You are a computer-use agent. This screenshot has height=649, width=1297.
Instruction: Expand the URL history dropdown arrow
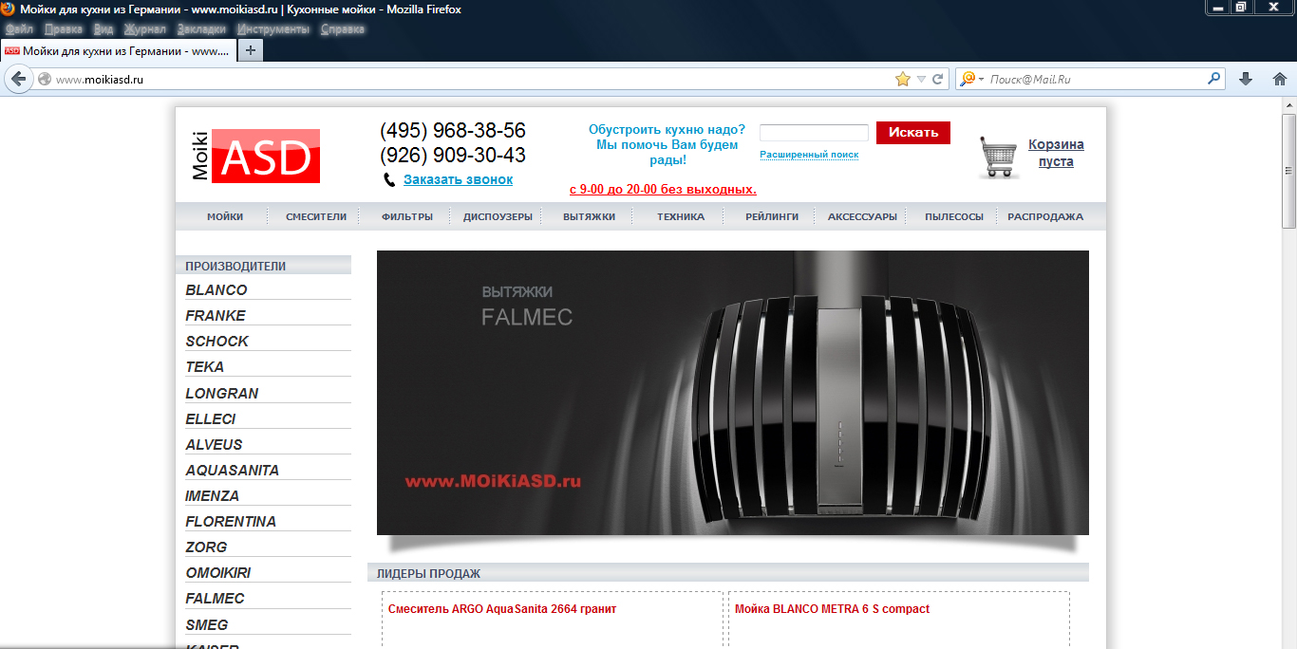point(921,80)
